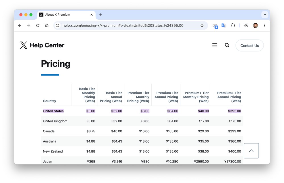
Task: Click the United Kingdom £175.00 price
Action: (235, 121)
